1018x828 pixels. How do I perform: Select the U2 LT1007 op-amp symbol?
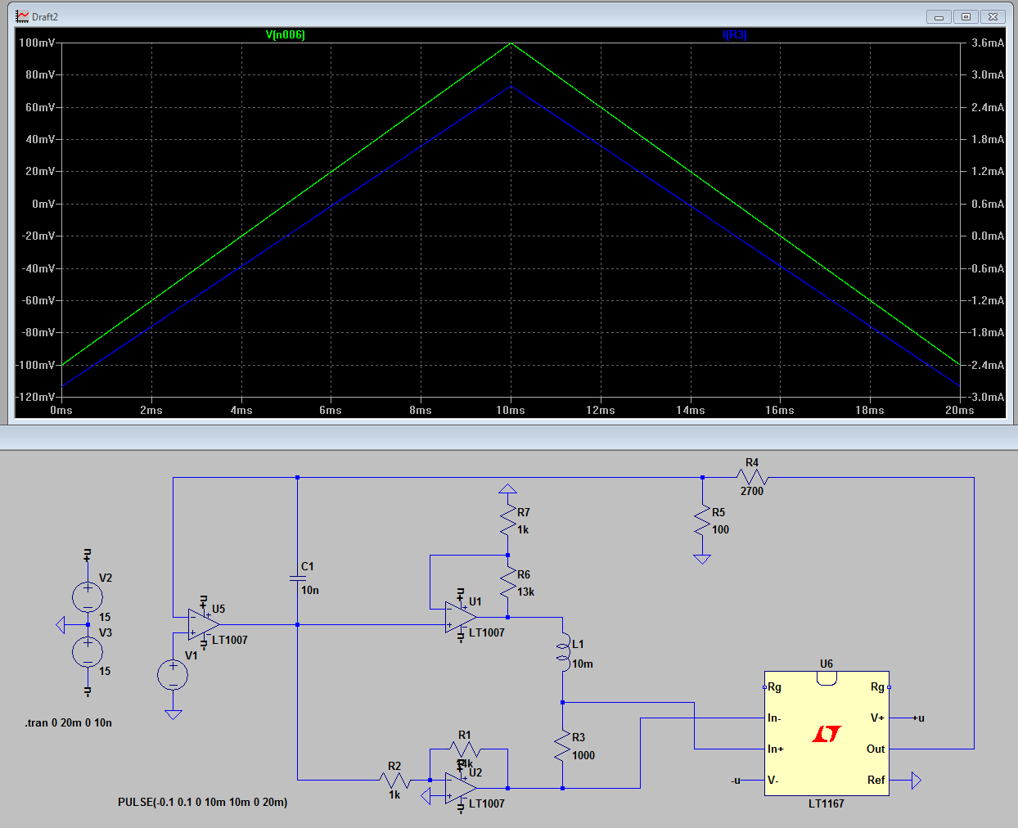click(x=460, y=788)
